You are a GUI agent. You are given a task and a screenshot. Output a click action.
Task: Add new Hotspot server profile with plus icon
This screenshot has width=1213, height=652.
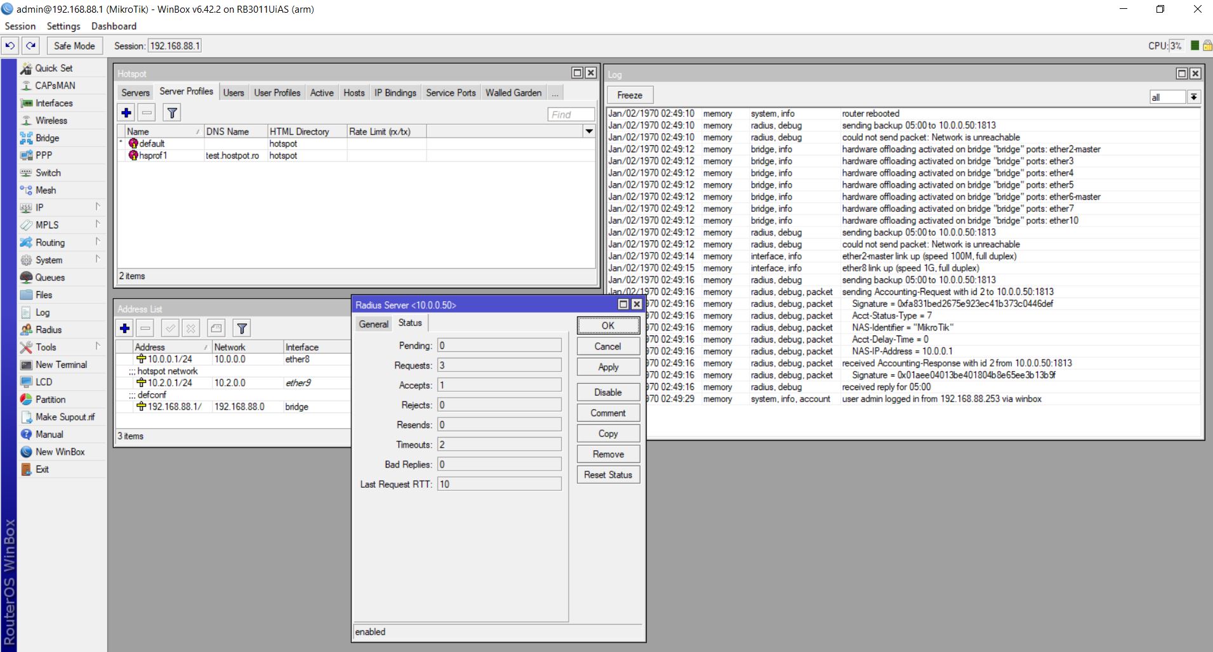click(x=126, y=113)
